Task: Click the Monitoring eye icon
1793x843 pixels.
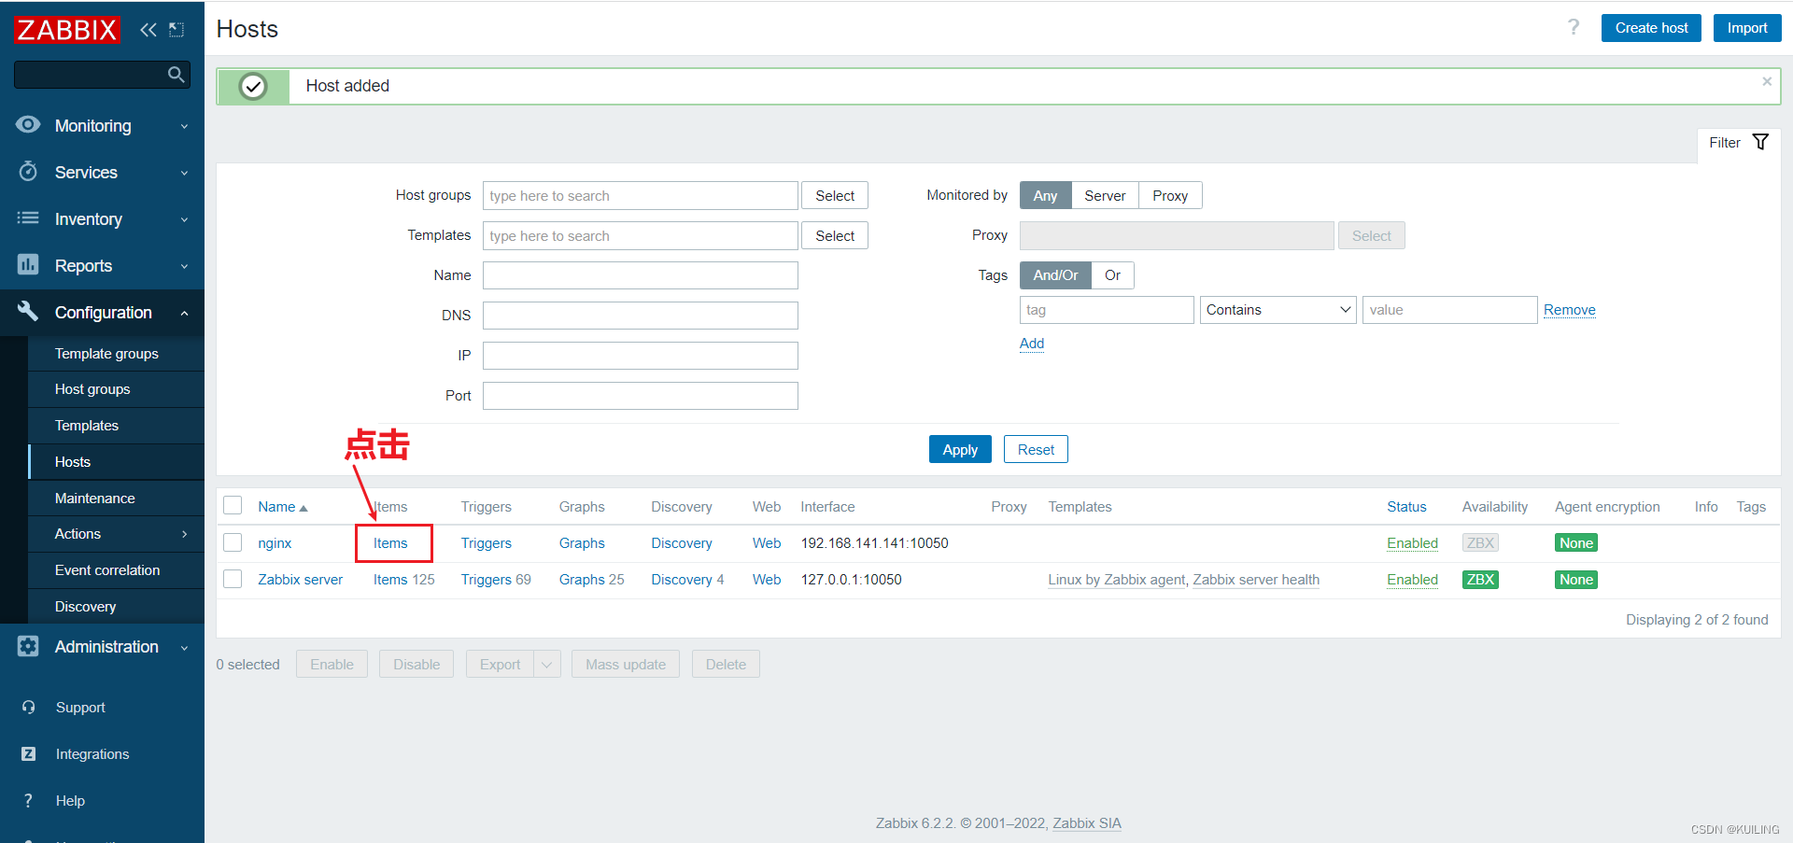Action: click(28, 125)
